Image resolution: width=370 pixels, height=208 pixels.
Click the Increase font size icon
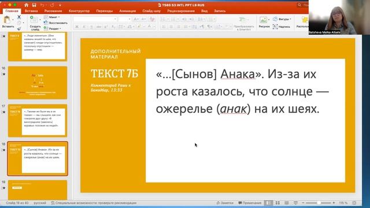pos(136,19)
